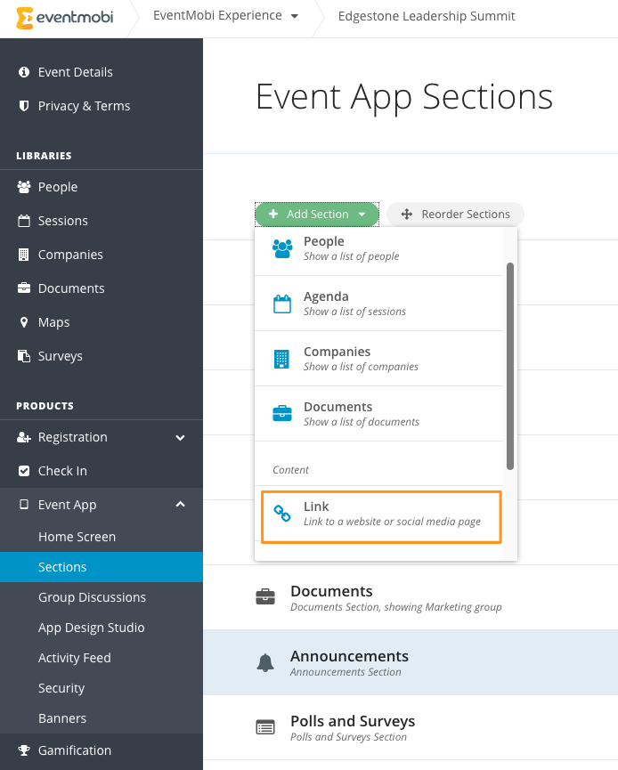Select People from Add Section menu
This screenshot has height=770, width=618.
point(378,248)
